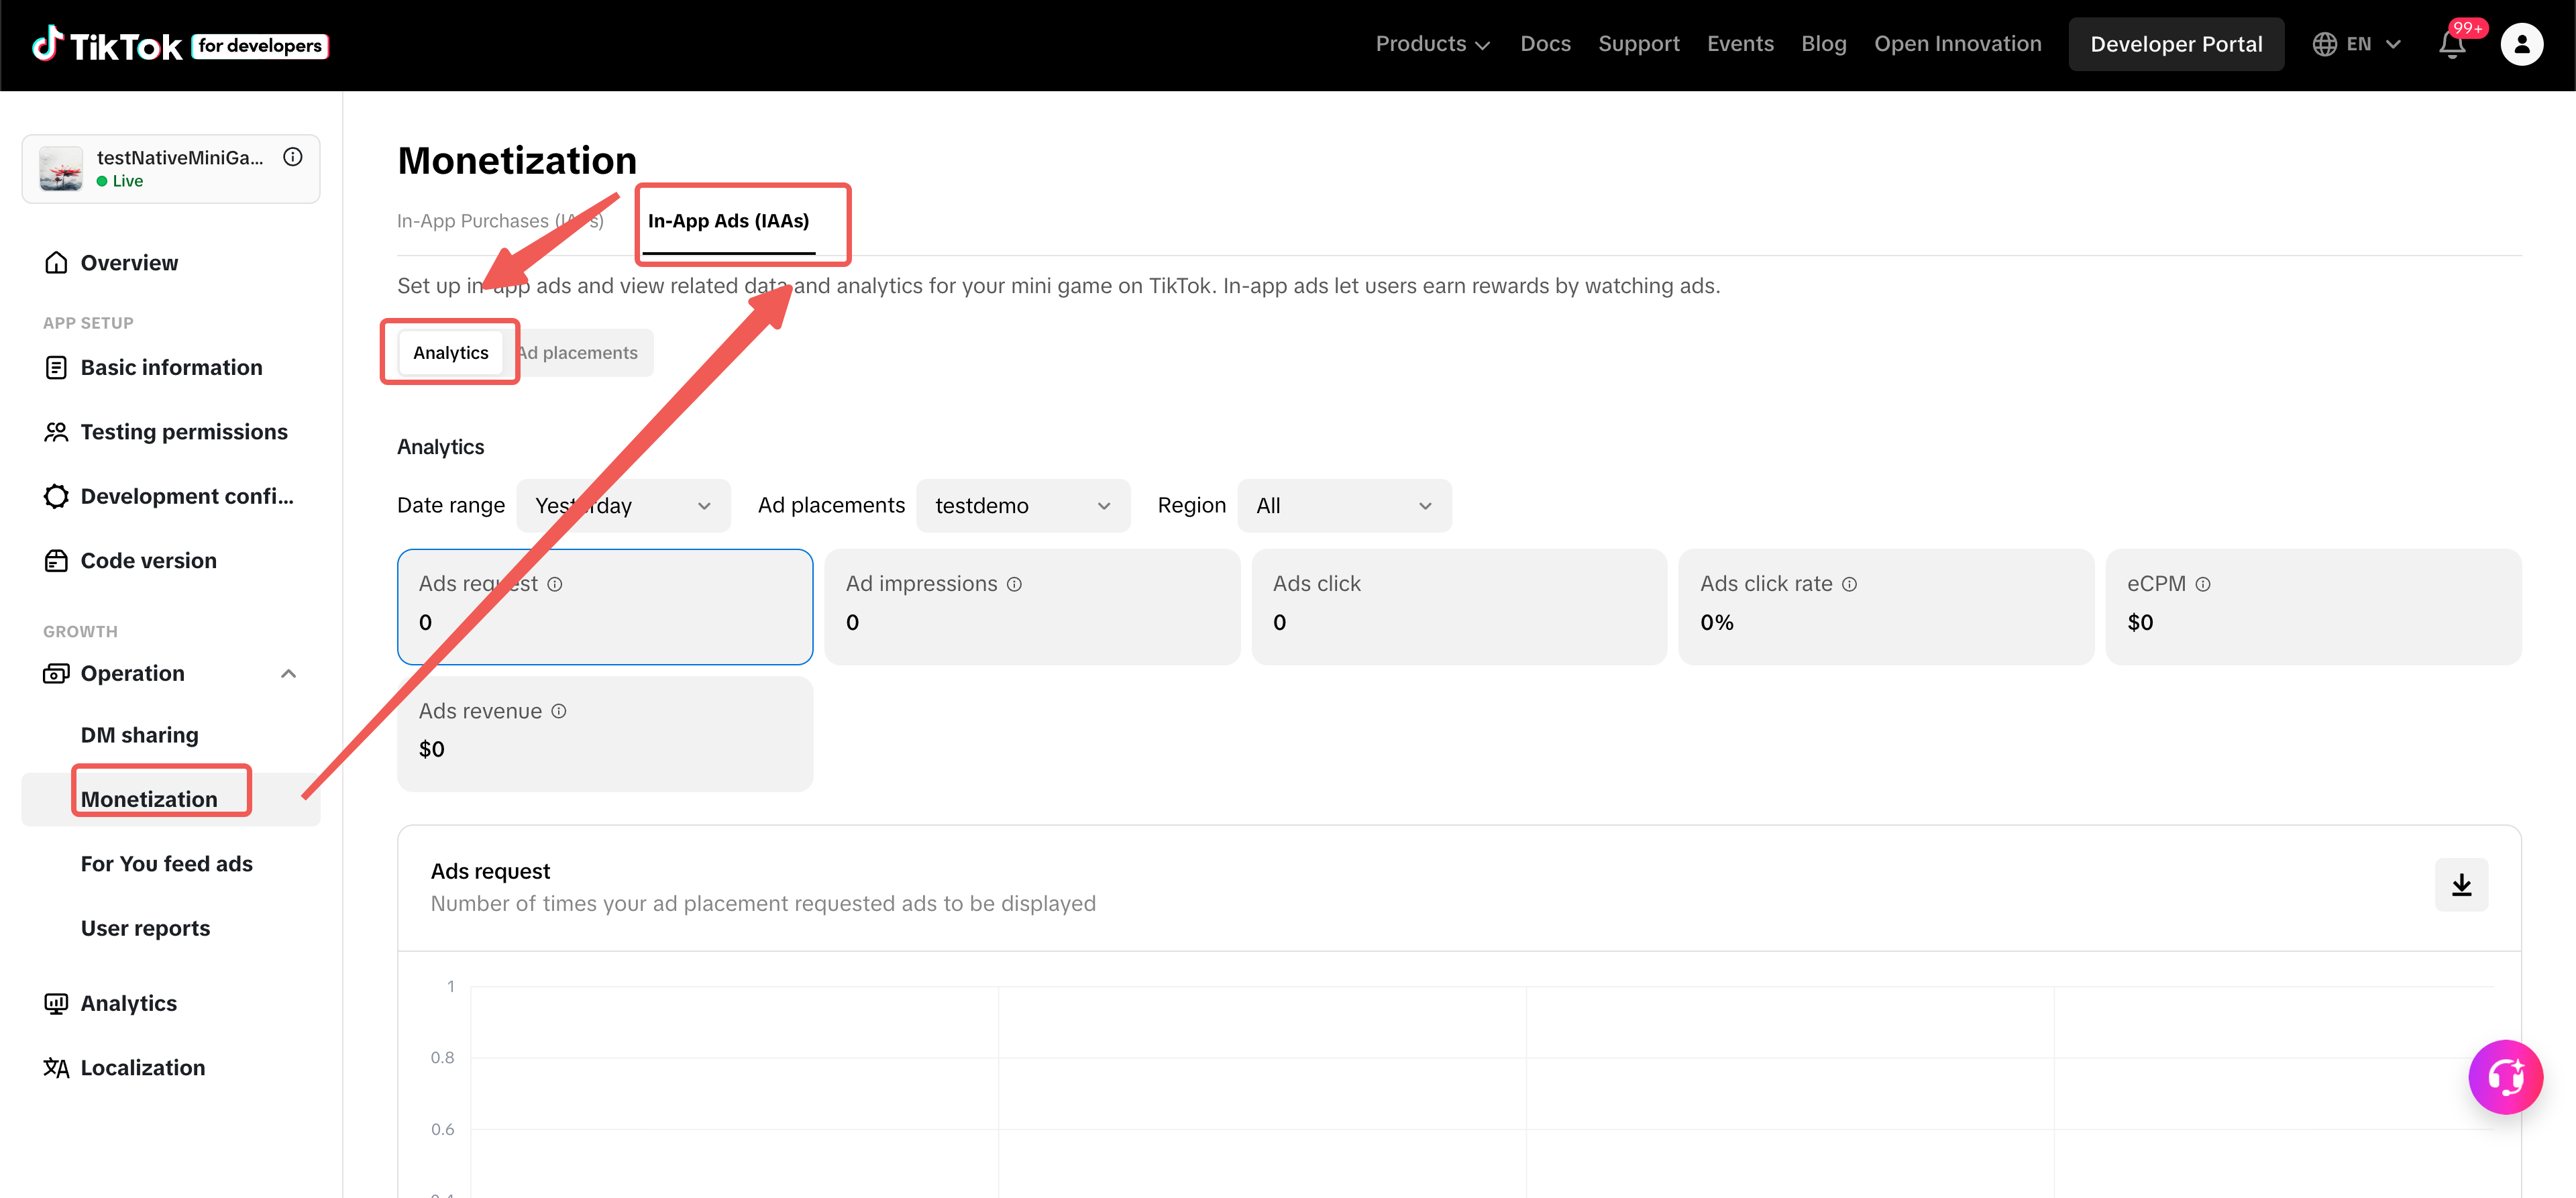Select the Ads request metric card

605,607
